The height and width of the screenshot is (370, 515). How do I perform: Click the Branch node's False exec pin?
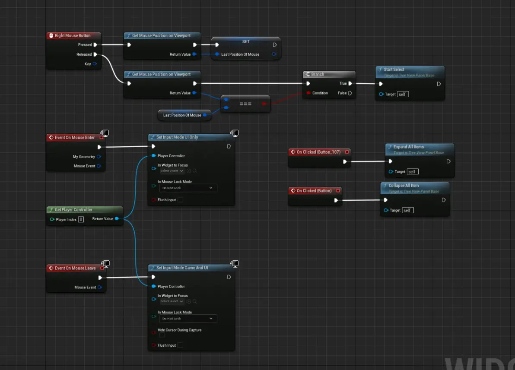(350, 93)
